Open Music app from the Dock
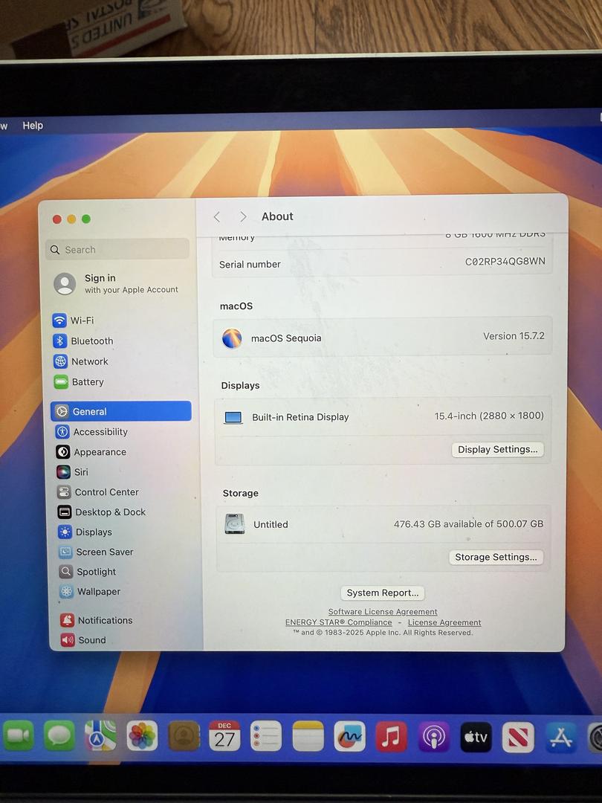The height and width of the screenshot is (803, 602). pos(391,737)
